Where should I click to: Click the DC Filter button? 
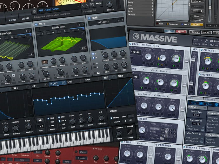pos(197,24)
